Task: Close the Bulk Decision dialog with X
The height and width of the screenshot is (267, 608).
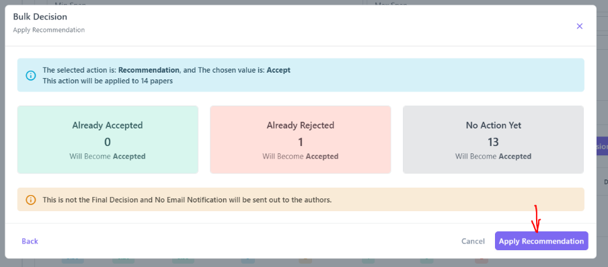Action: 579,26
